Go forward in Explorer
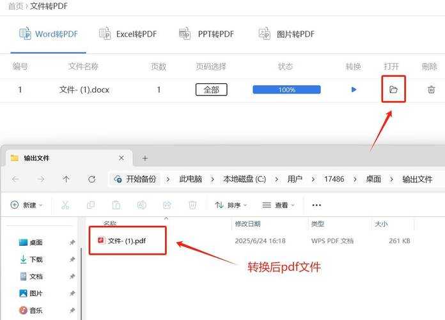 click(41, 179)
